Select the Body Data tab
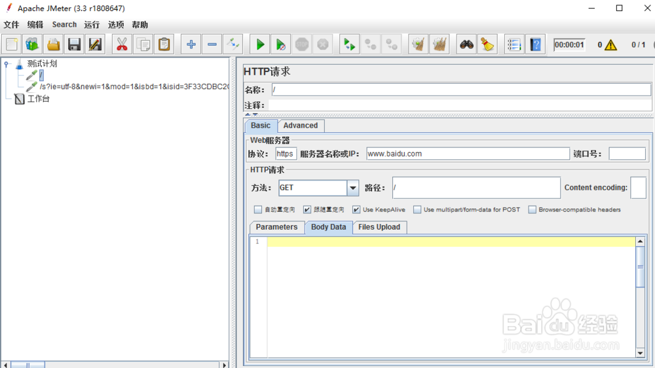The width and height of the screenshot is (655, 368). (328, 227)
